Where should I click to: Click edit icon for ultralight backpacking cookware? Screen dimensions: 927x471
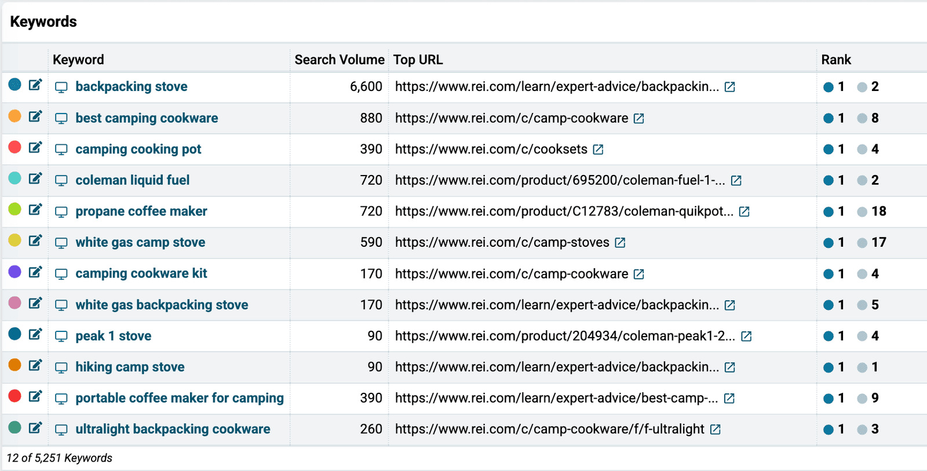point(35,428)
